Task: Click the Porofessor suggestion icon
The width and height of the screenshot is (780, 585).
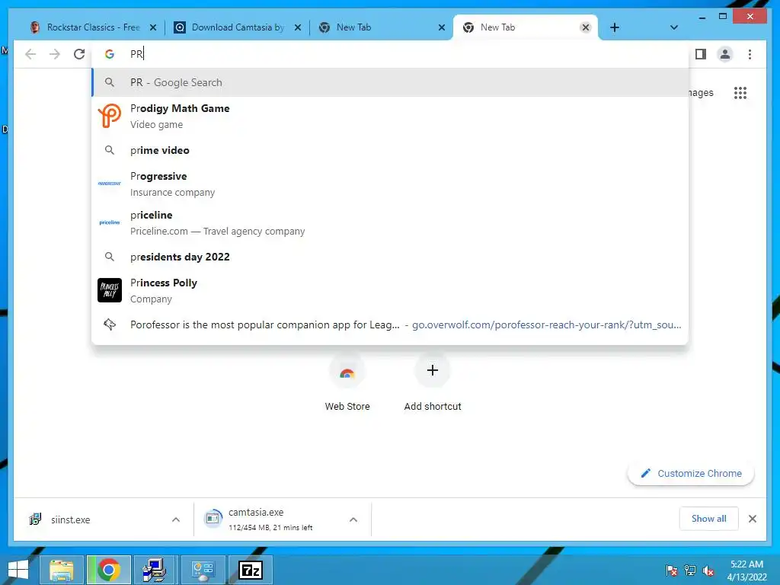Action: pos(110,324)
